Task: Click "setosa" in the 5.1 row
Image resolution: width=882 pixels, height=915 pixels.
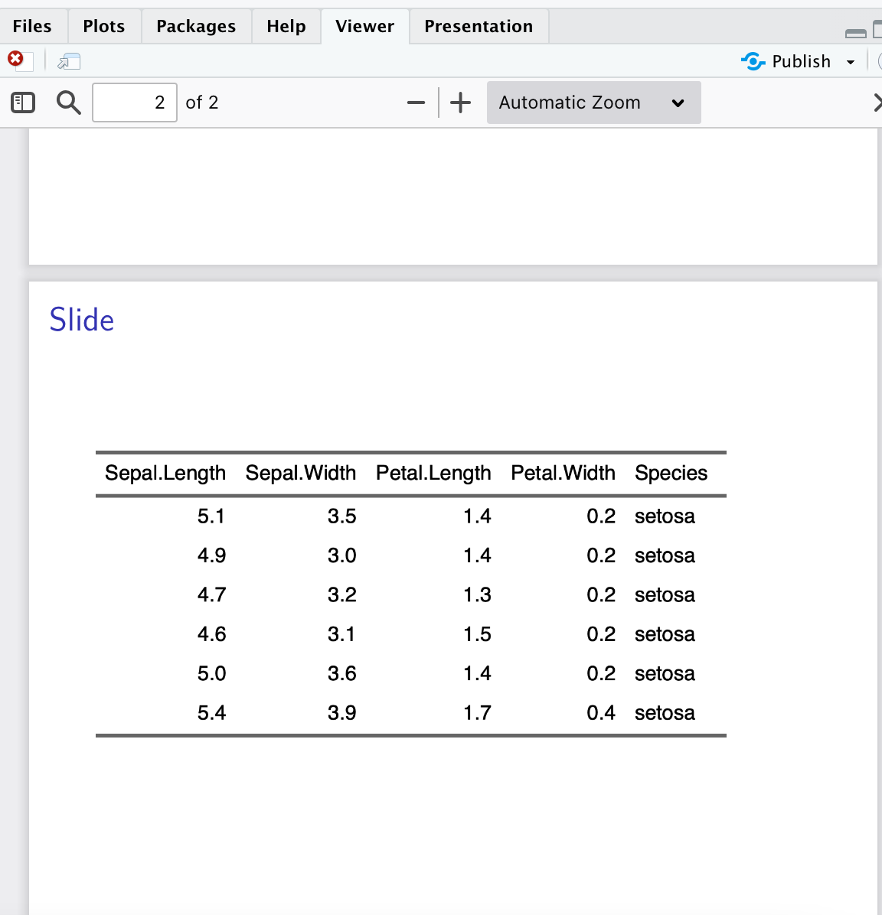Action: [x=665, y=516]
